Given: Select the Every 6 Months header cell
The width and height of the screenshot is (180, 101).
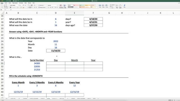Looking at the screenshot, I should tap(56, 82).
